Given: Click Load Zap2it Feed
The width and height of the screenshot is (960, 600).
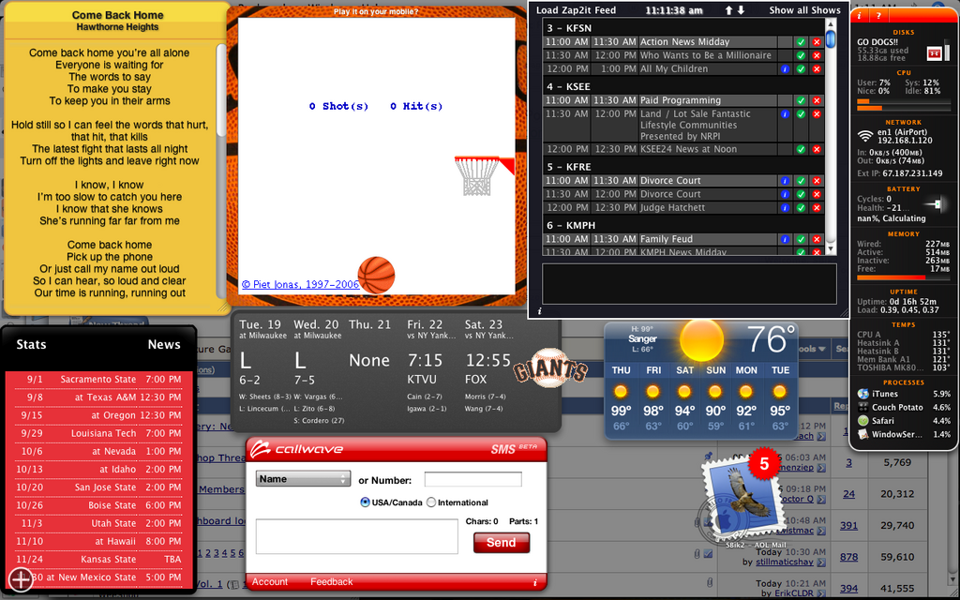Looking at the screenshot, I should 577,10.
